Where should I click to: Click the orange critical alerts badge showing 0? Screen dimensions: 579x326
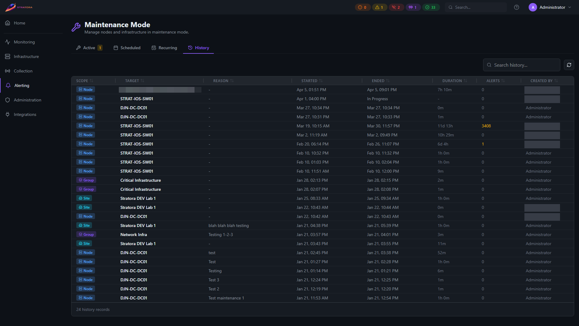pyautogui.click(x=362, y=7)
